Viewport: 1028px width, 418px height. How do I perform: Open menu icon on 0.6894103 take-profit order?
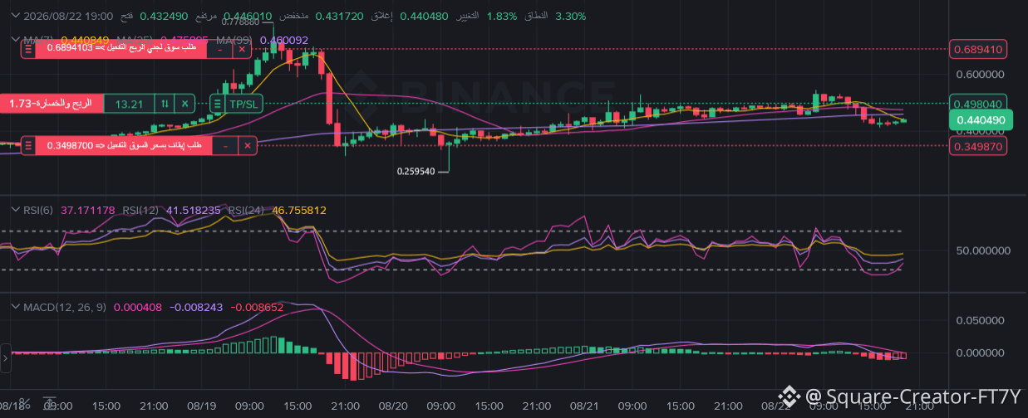click(x=28, y=49)
